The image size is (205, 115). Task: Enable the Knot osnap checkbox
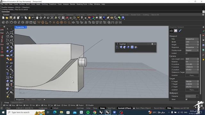coord(62,105)
